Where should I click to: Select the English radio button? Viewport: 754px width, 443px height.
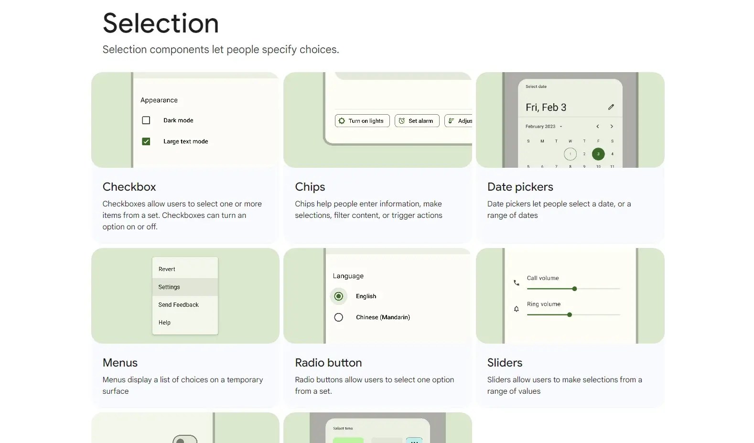tap(338, 296)
